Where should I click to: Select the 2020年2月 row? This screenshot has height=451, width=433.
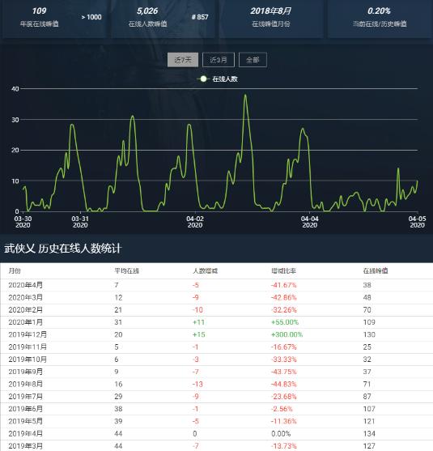217,310
